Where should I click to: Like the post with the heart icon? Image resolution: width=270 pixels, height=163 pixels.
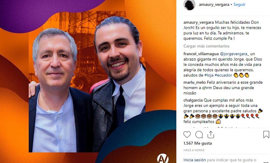[187, 135]
